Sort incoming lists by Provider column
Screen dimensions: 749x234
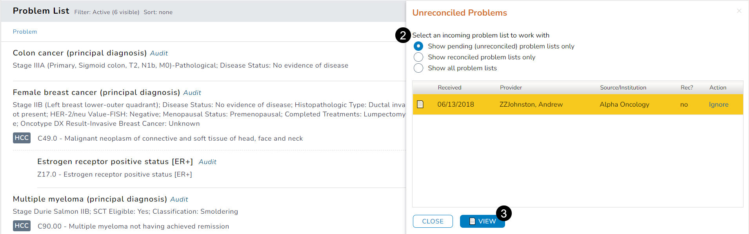[511, 88]
